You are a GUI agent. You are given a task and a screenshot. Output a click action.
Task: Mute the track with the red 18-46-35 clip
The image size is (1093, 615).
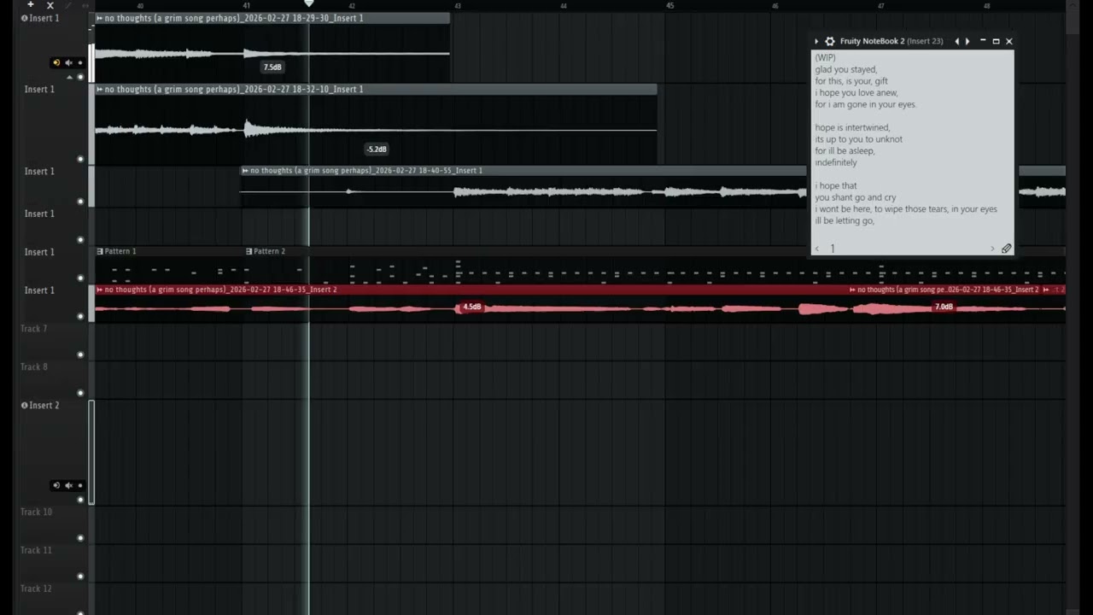click(80, 317)
